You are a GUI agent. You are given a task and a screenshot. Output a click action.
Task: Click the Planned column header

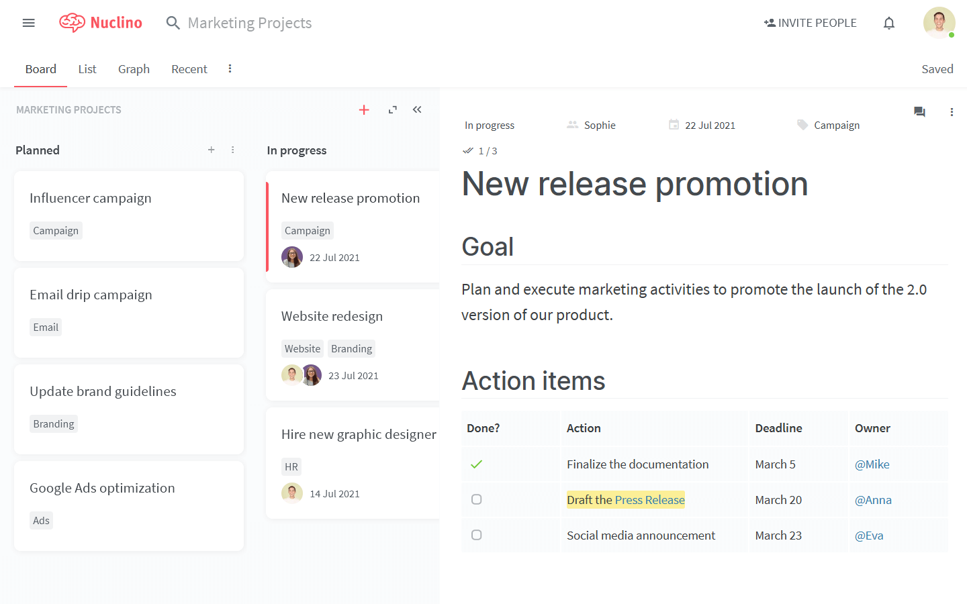pyautogui.click(x=38, y=150)
